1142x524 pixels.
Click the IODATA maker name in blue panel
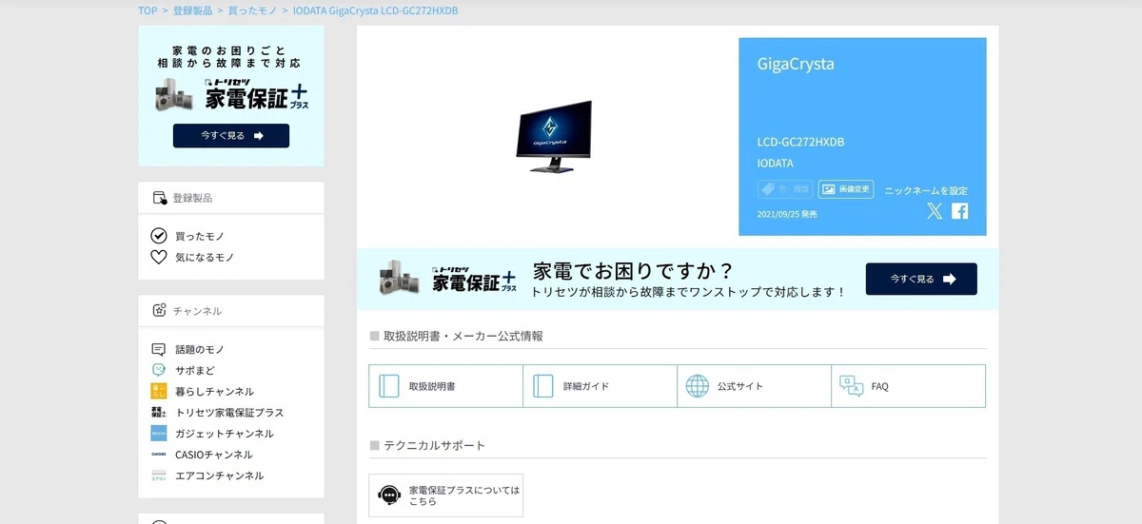click(x=776, y=163)
